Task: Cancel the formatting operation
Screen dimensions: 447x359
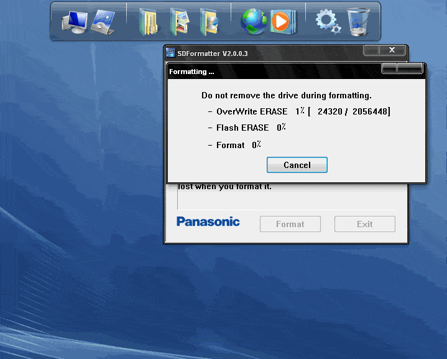Action: [297, 165]
